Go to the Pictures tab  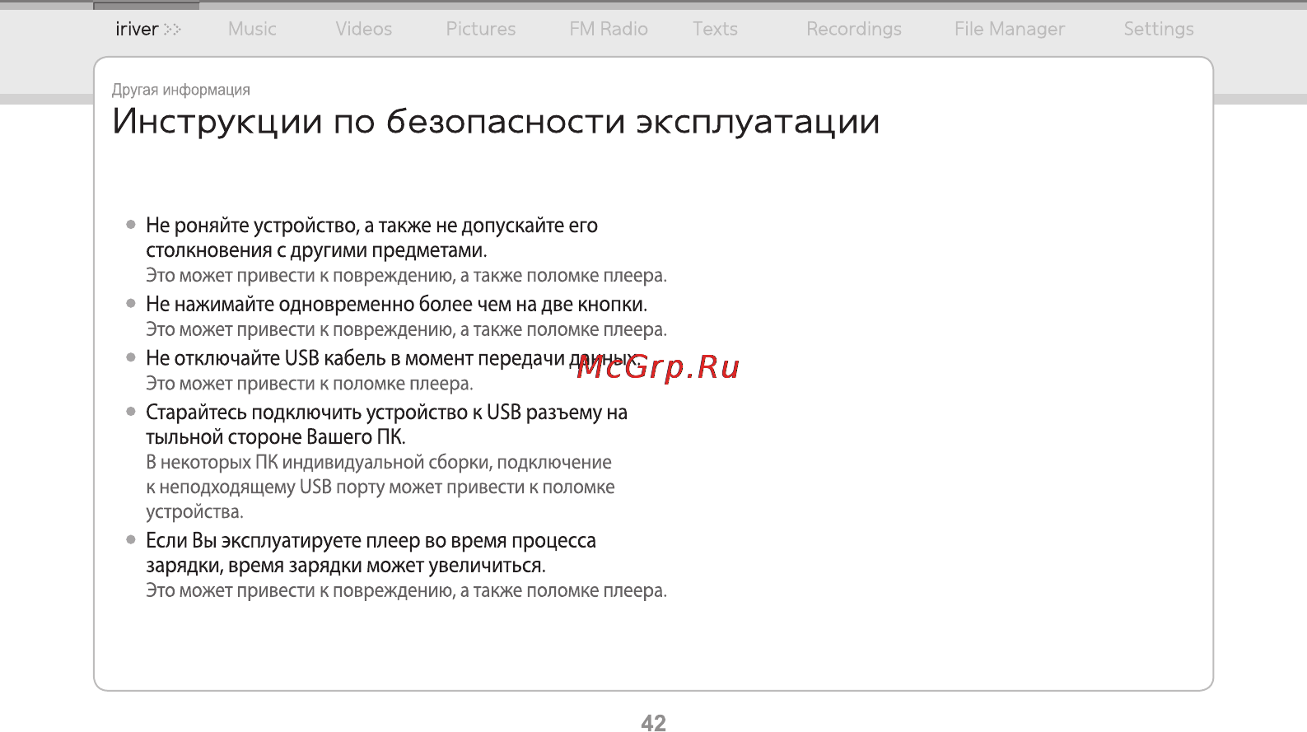click(481, 29)
